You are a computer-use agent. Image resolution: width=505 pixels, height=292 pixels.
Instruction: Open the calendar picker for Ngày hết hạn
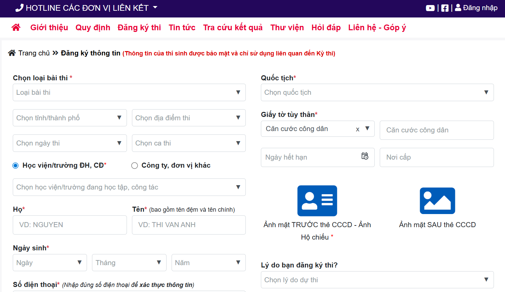365,156
